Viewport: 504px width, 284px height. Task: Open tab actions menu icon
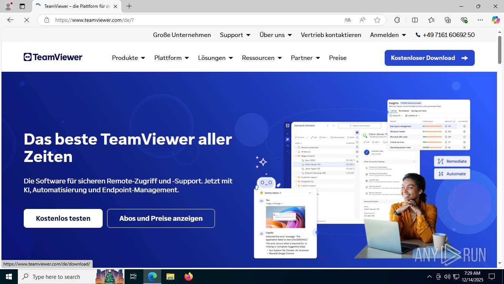22,6
